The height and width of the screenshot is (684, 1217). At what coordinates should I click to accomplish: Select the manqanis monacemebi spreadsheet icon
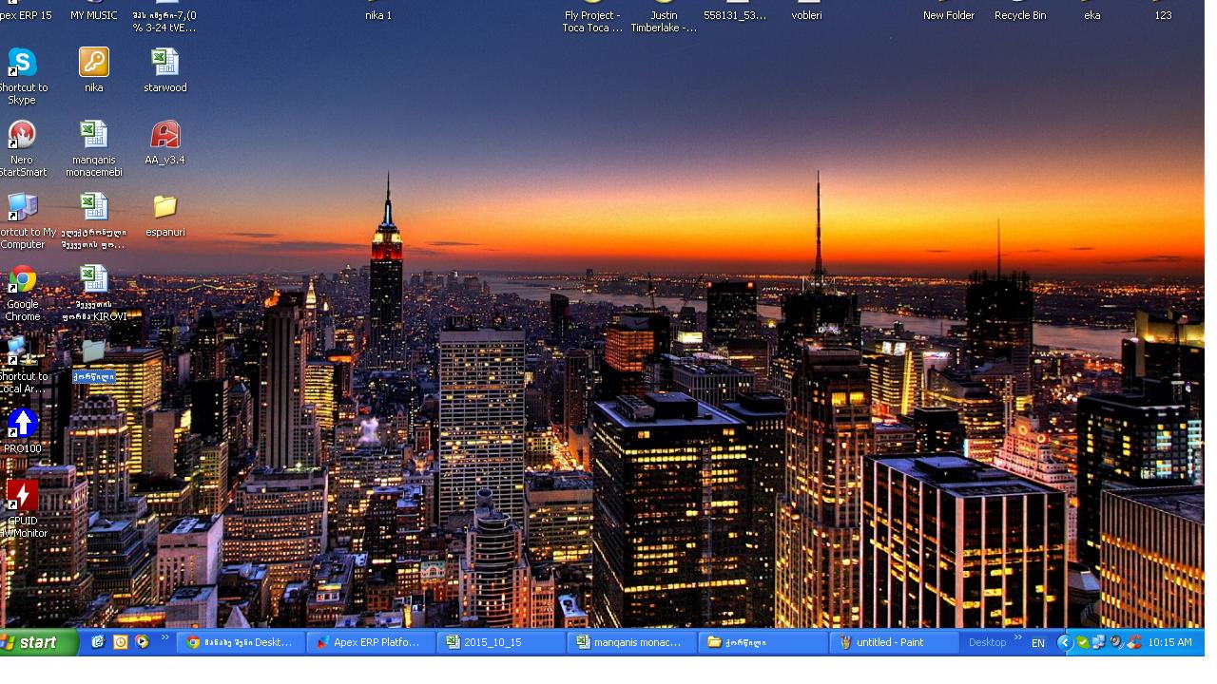click(x=93, y=135)
